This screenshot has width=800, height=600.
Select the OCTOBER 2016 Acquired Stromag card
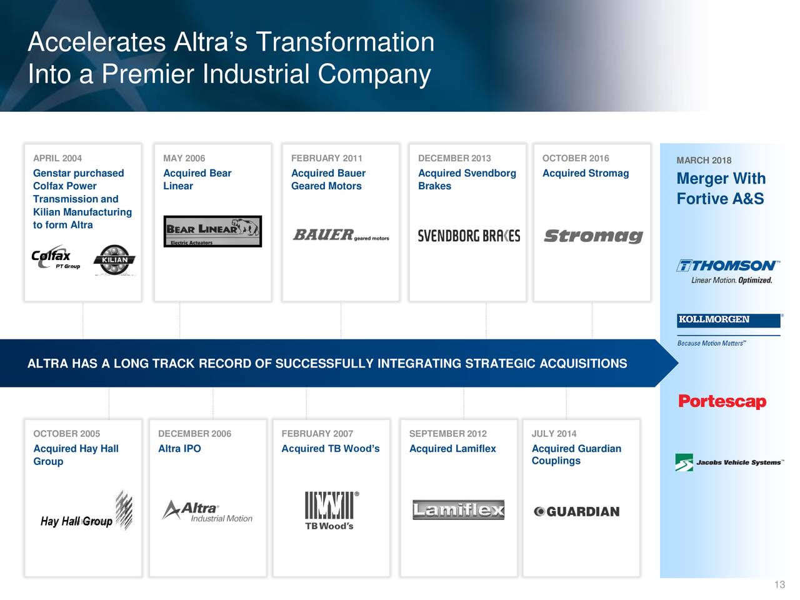coord(592,222)
